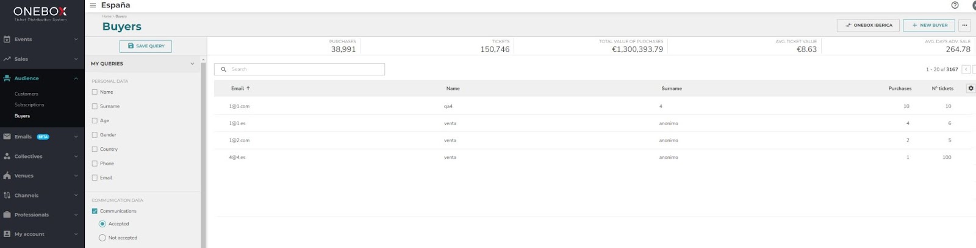Open the Subscriptions submenu item
This screenshot has height=248, width=976.
[x=29, y=105]
